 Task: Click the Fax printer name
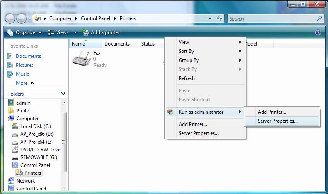(97, 53)
